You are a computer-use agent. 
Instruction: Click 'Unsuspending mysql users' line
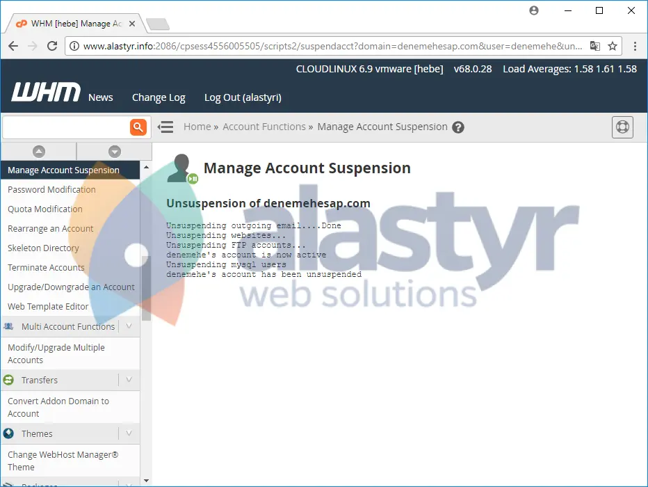pyautogui.click(x=226, y=264)
